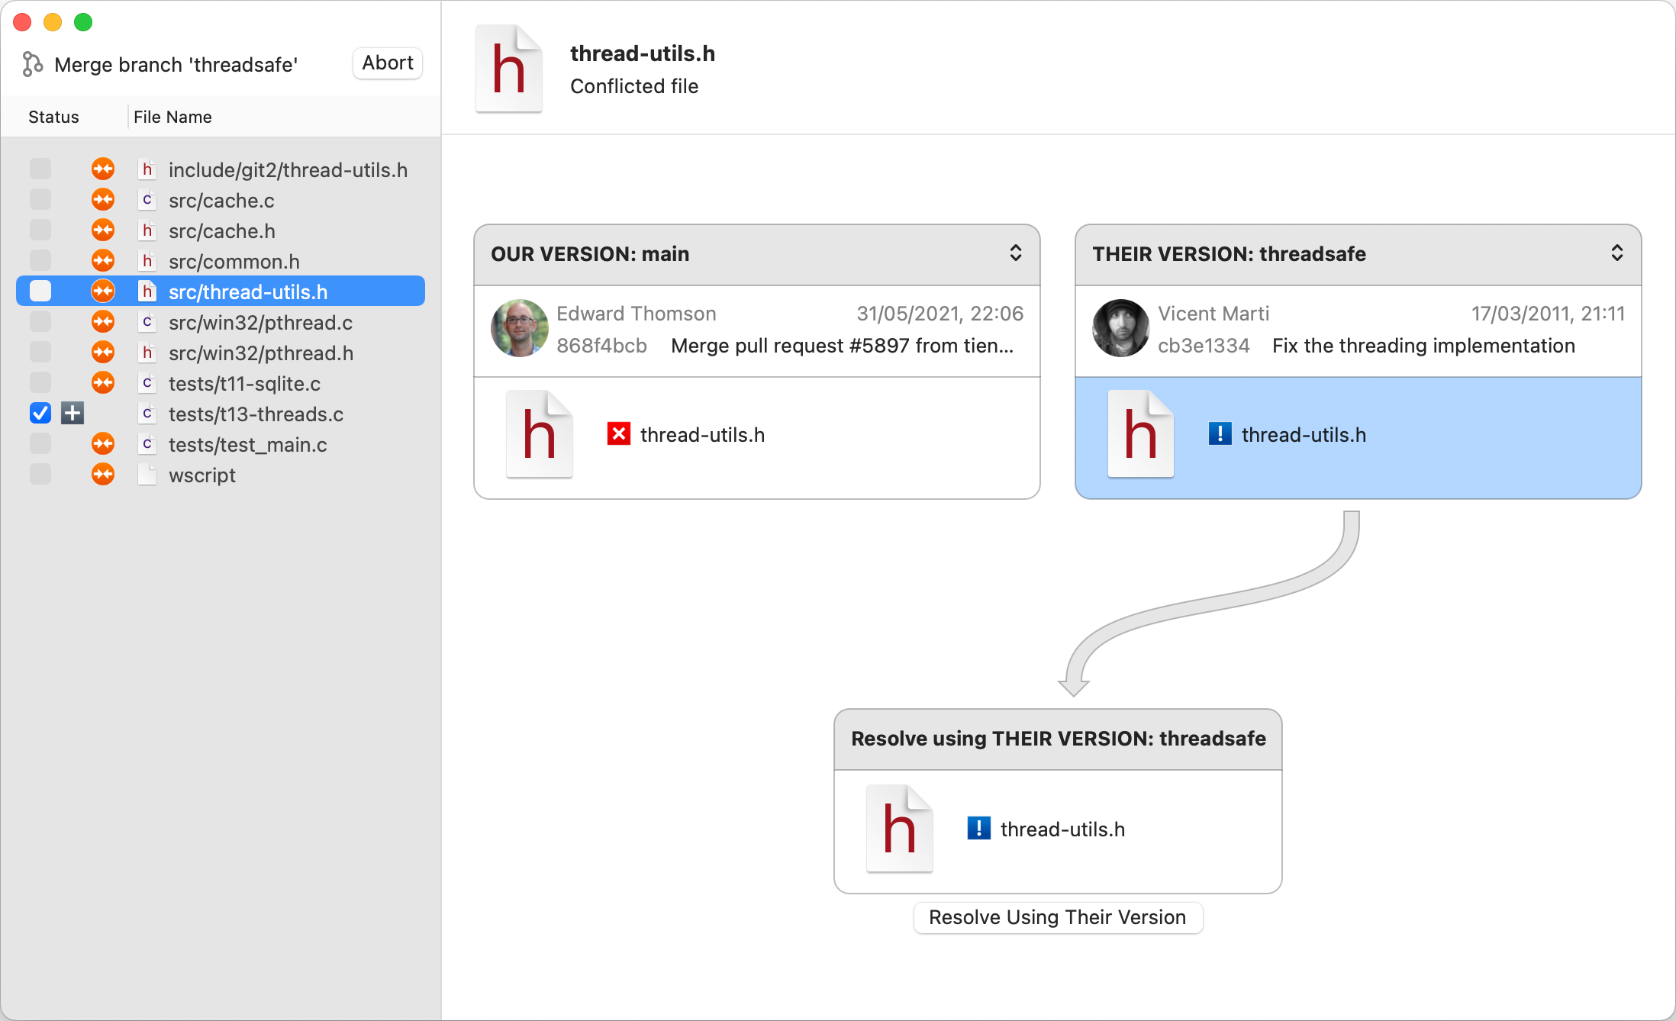Viewport: 1676px width, 1021px height.
Task: Select src/win32/pthread.h in the file list
Action: coord(260,353)
